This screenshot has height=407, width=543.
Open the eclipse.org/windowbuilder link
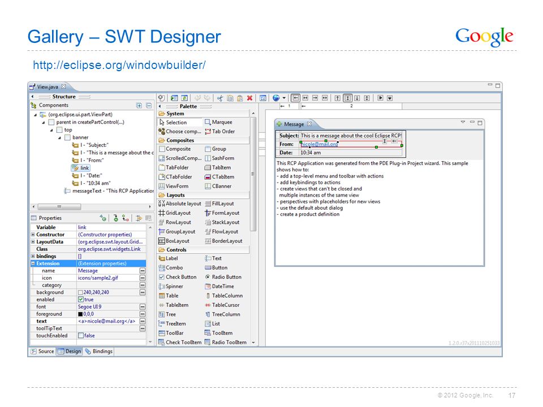pos(119,64)
